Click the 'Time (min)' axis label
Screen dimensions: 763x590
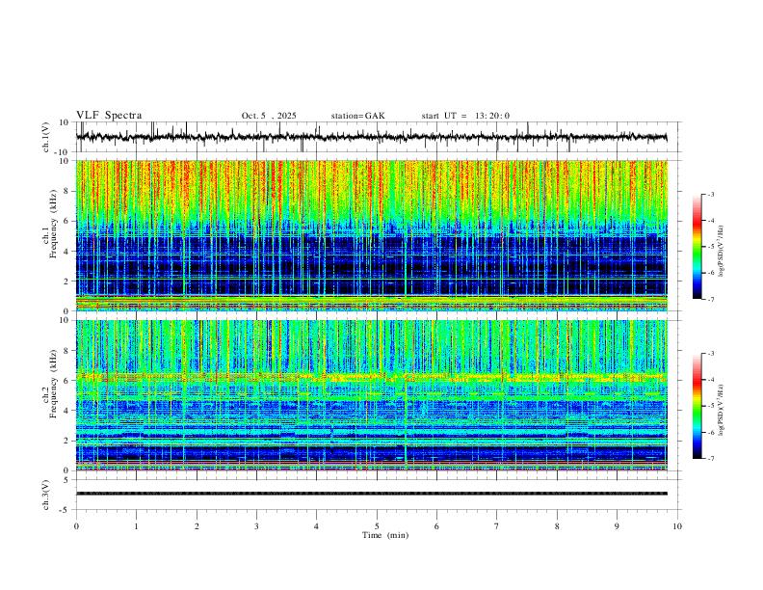[385, 535]
